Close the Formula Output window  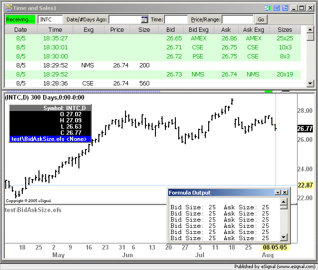[285, 193]
